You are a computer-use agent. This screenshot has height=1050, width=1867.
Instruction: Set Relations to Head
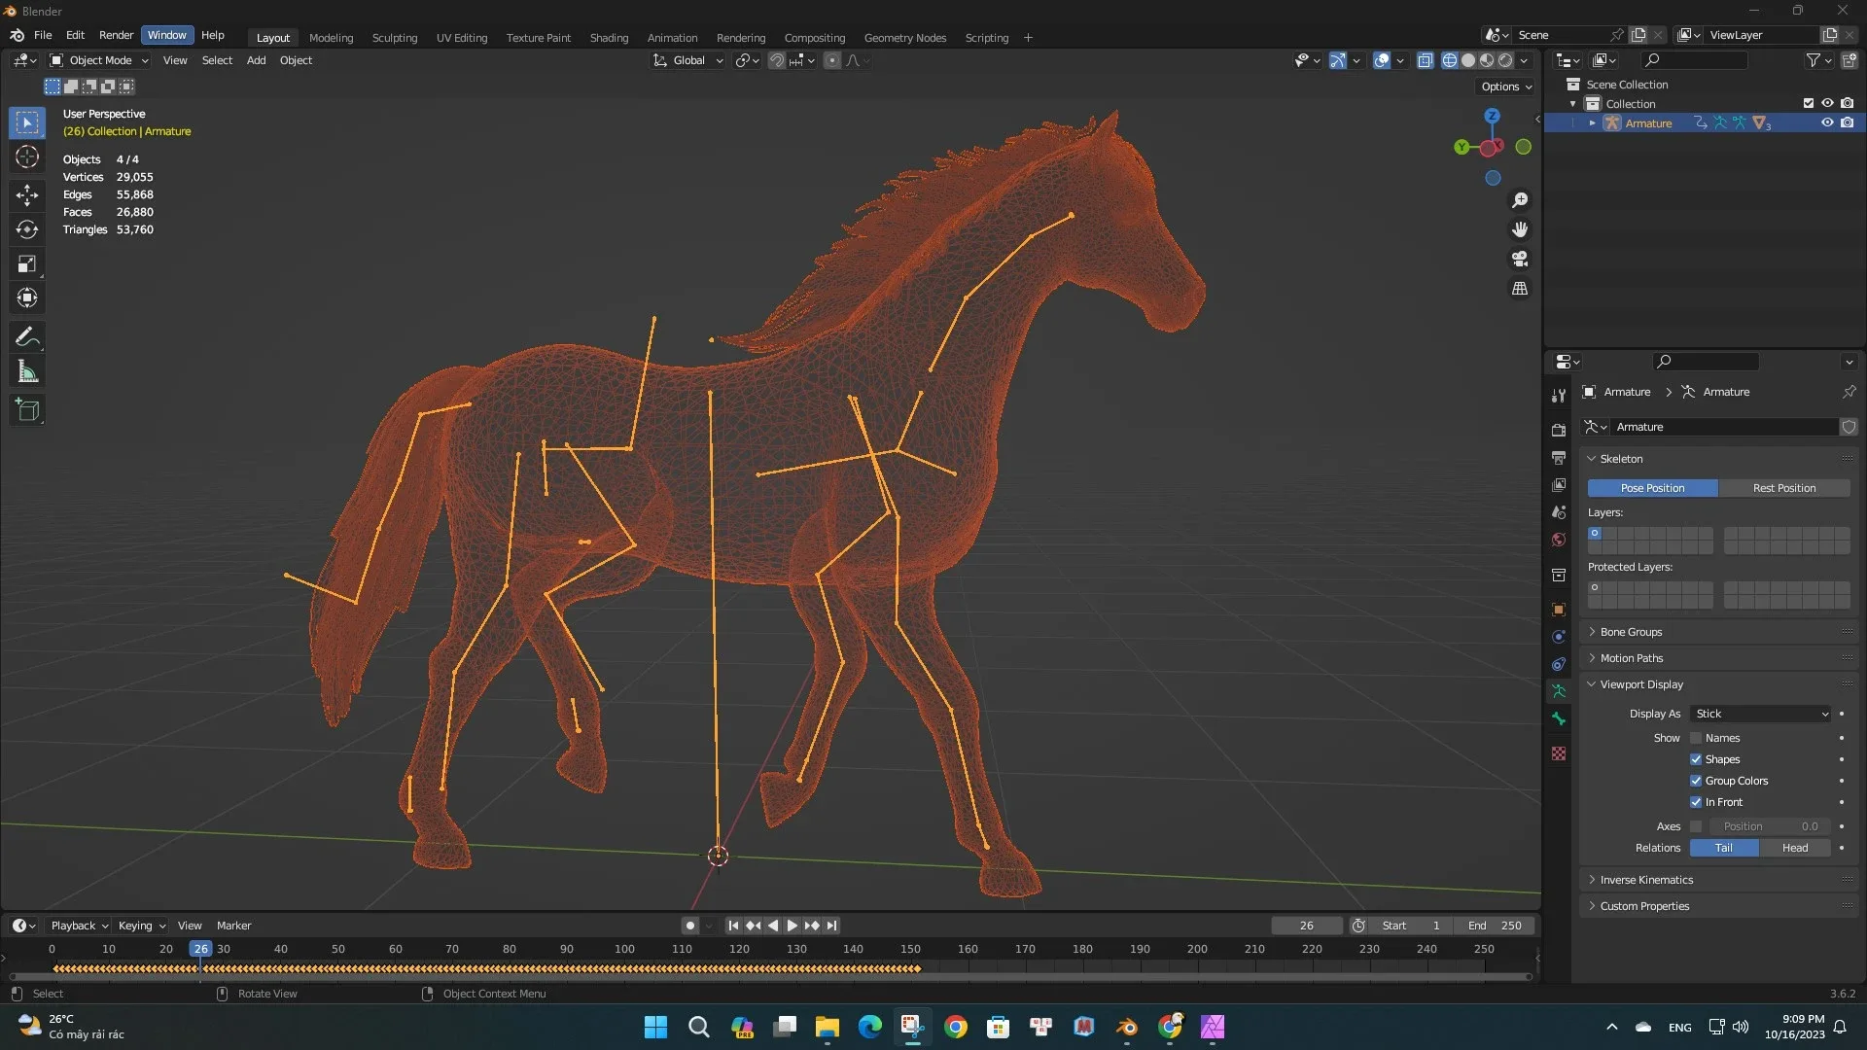click(1795, 848)
